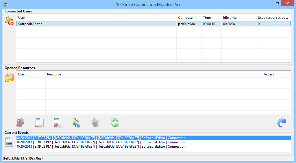296x163 pixels.
Task: Select the SoftpediaEditor user row
Action: pos(153,24)
